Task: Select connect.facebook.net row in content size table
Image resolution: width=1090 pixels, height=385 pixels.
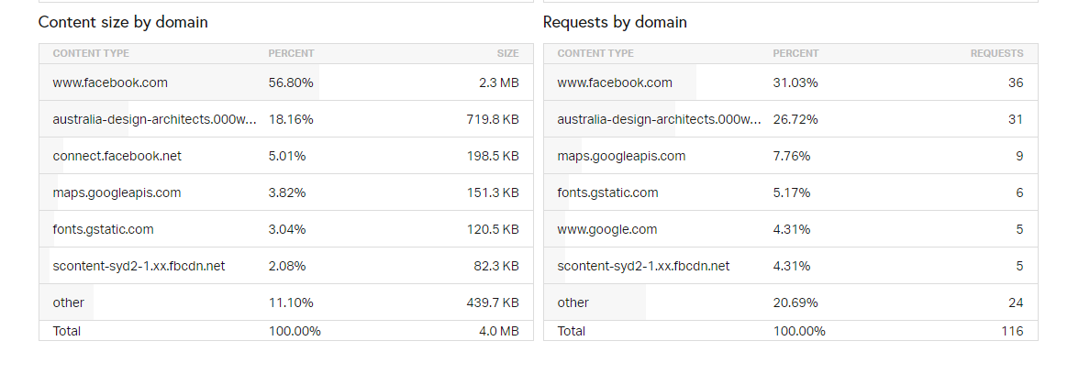Action: [x=117, y=156]
